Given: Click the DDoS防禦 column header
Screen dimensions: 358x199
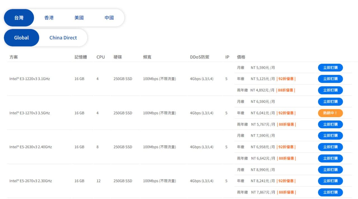Looking at the screenshot, I should pos(199,57).
